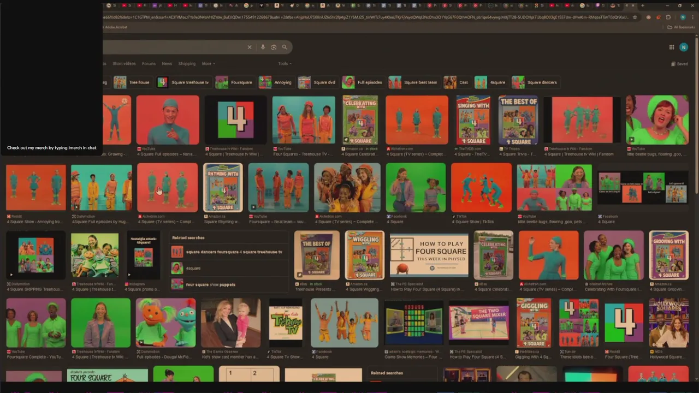Open the 'Singing with 4 Square' DVD image

(473, 120)
